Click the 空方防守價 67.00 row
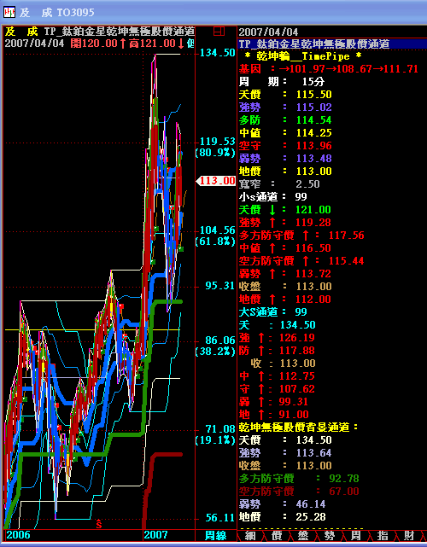 click(299, 492)
